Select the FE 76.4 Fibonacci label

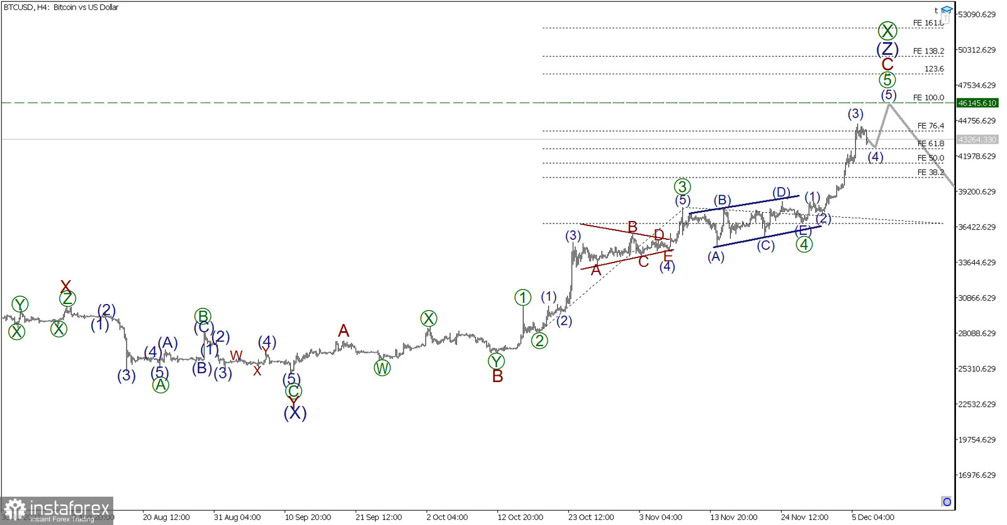tap(931, 126)
